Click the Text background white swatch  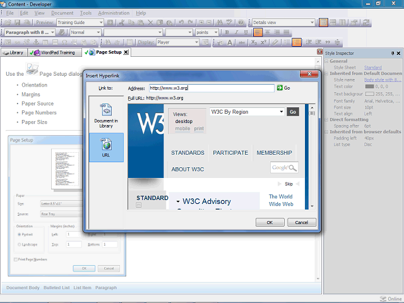[x=369, y=94]
